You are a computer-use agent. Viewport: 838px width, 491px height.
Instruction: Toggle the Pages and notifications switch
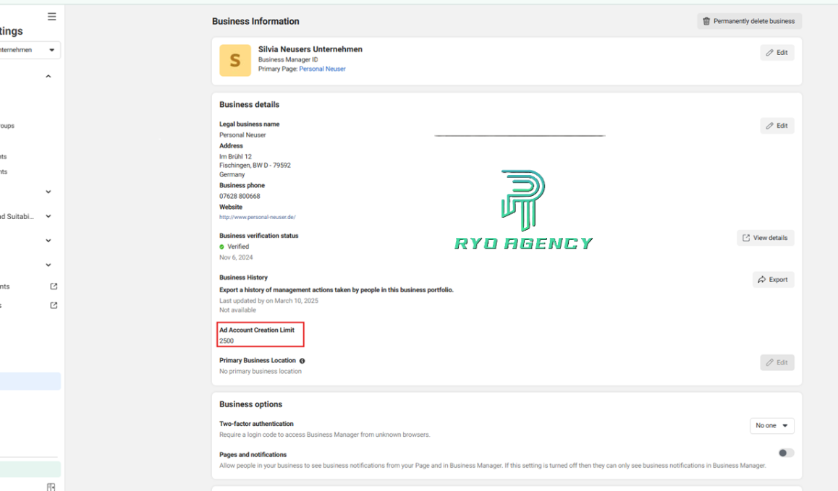click(x=786, y=453)
